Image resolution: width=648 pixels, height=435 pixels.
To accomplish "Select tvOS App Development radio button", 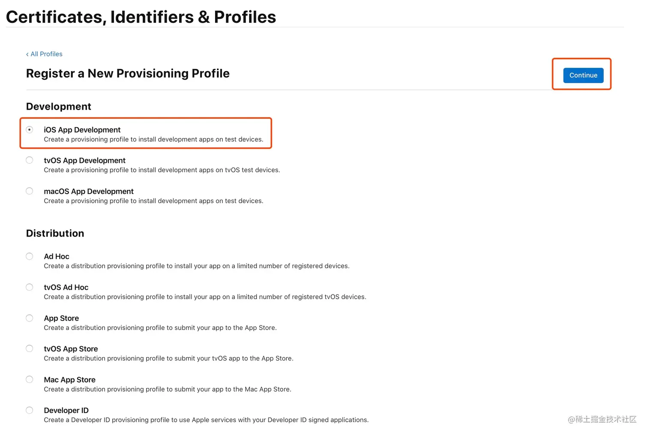I will [30, 160].
